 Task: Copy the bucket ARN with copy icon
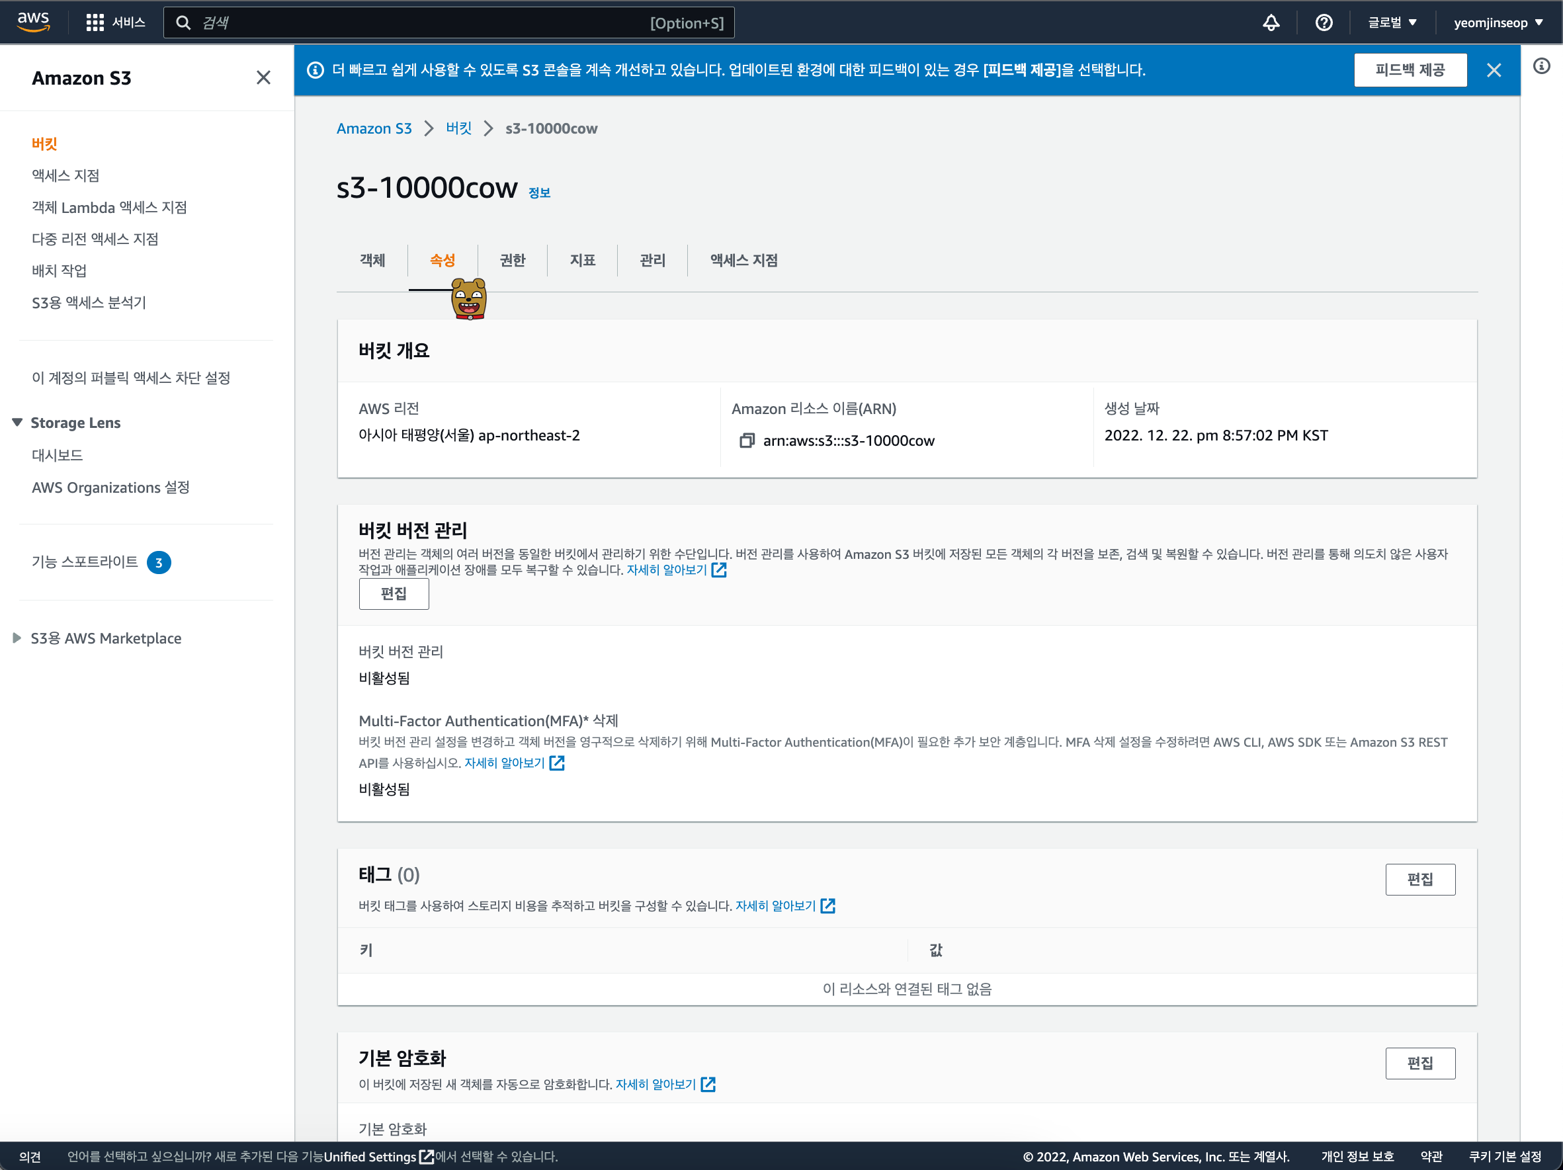[x=747, y=441]
